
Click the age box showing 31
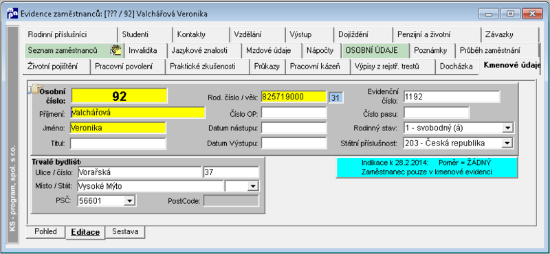[x=336, y=97]
